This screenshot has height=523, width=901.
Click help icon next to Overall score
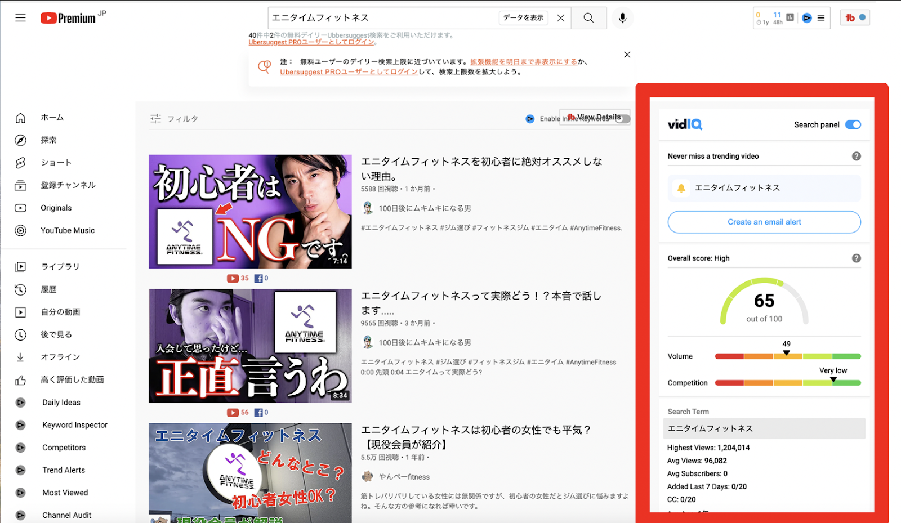coord(856,258)
